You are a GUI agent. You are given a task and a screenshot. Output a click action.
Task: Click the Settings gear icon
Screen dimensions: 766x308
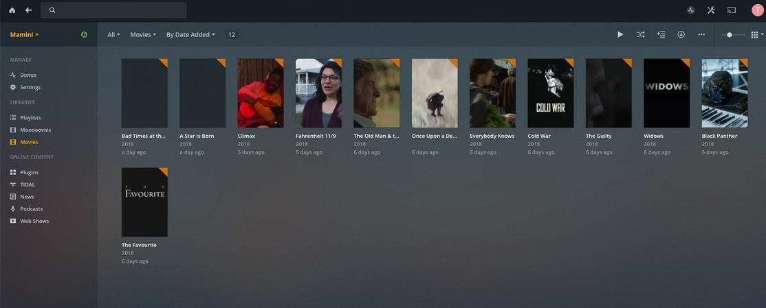click(13, 87)
